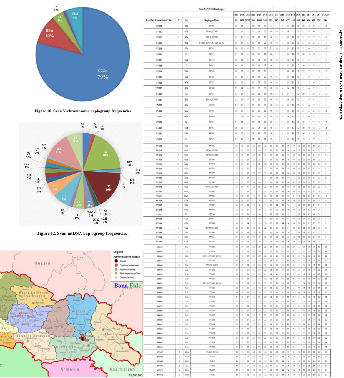
Task: Click the cell SV036, SV042
Action: pyautogui.click(x=212, y=99)
